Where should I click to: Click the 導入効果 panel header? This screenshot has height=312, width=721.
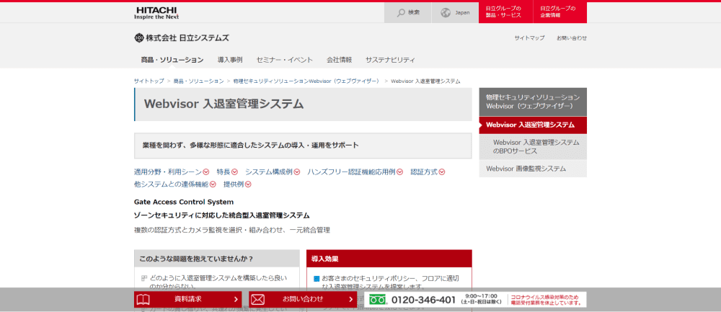389,259
